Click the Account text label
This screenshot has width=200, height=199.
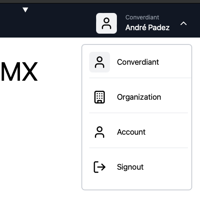coord(131,132)
